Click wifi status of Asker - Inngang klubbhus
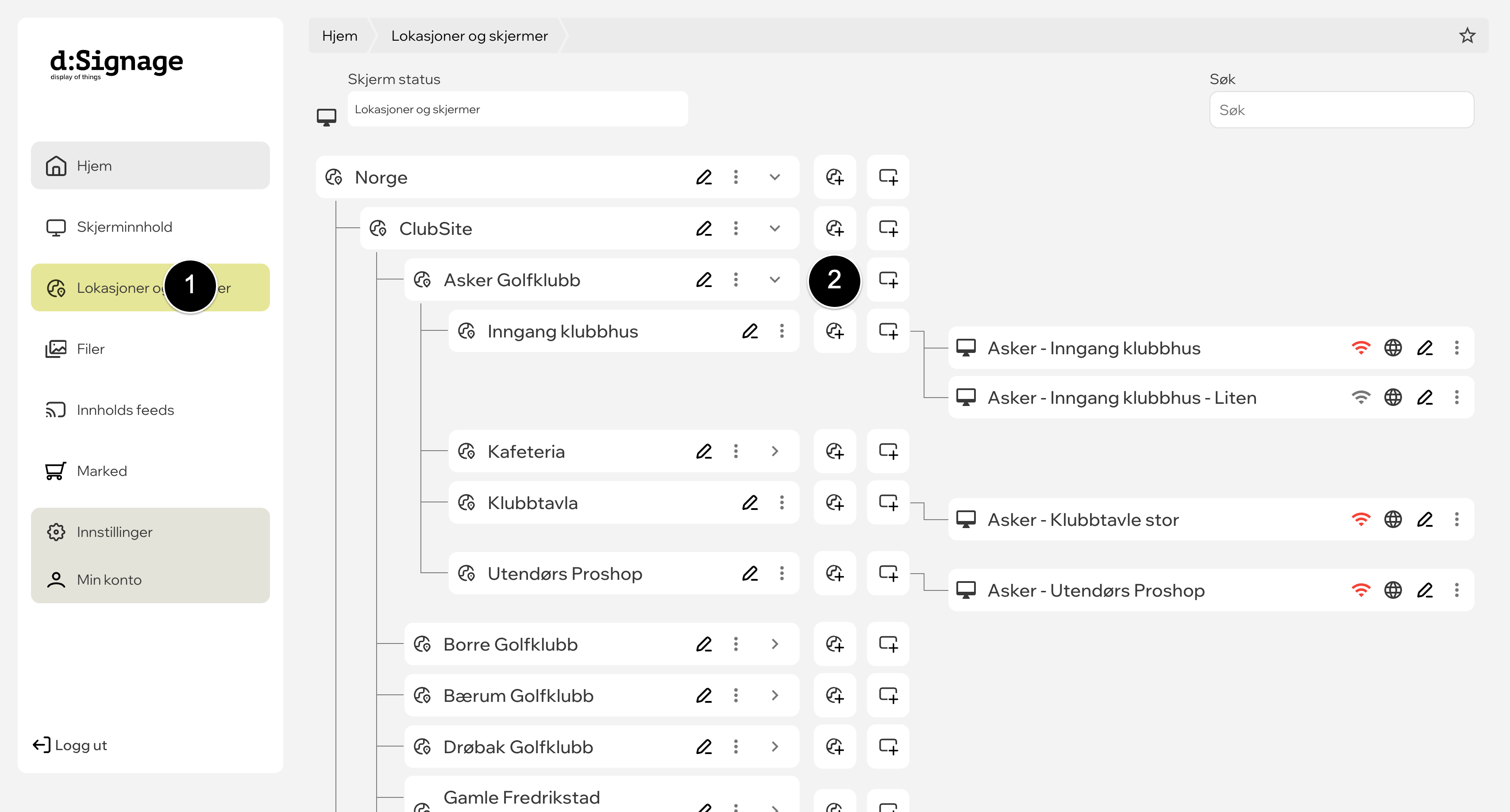Screen dimensions: 1510x812 click(1360, 348)
